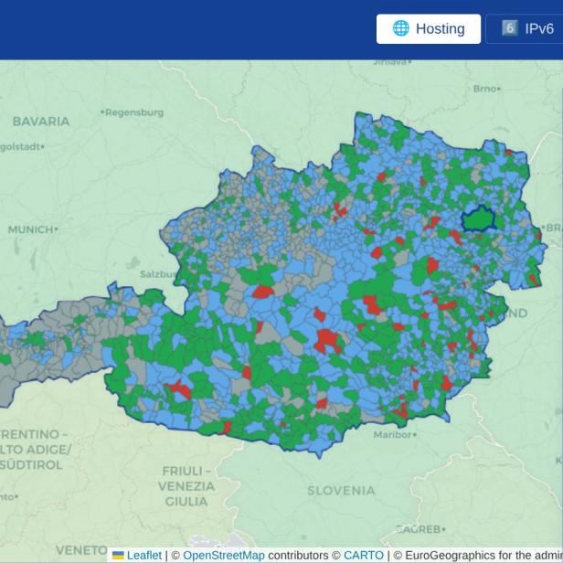
Task: Click the VENETO map label
Action: [81, 550]
